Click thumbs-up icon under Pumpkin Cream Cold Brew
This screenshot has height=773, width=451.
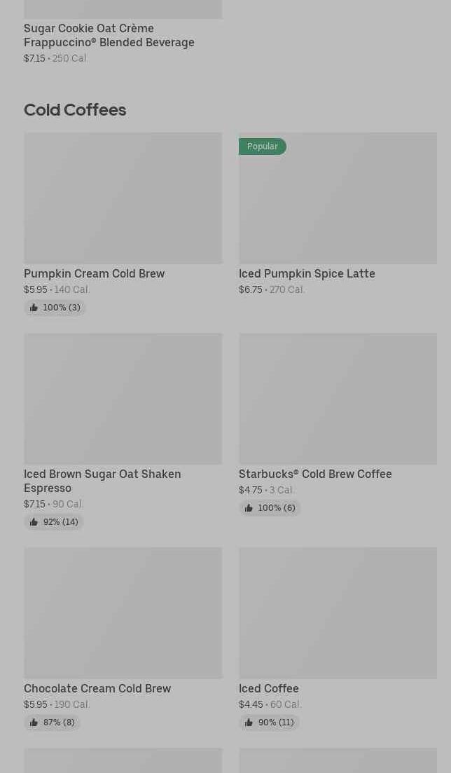34,308
